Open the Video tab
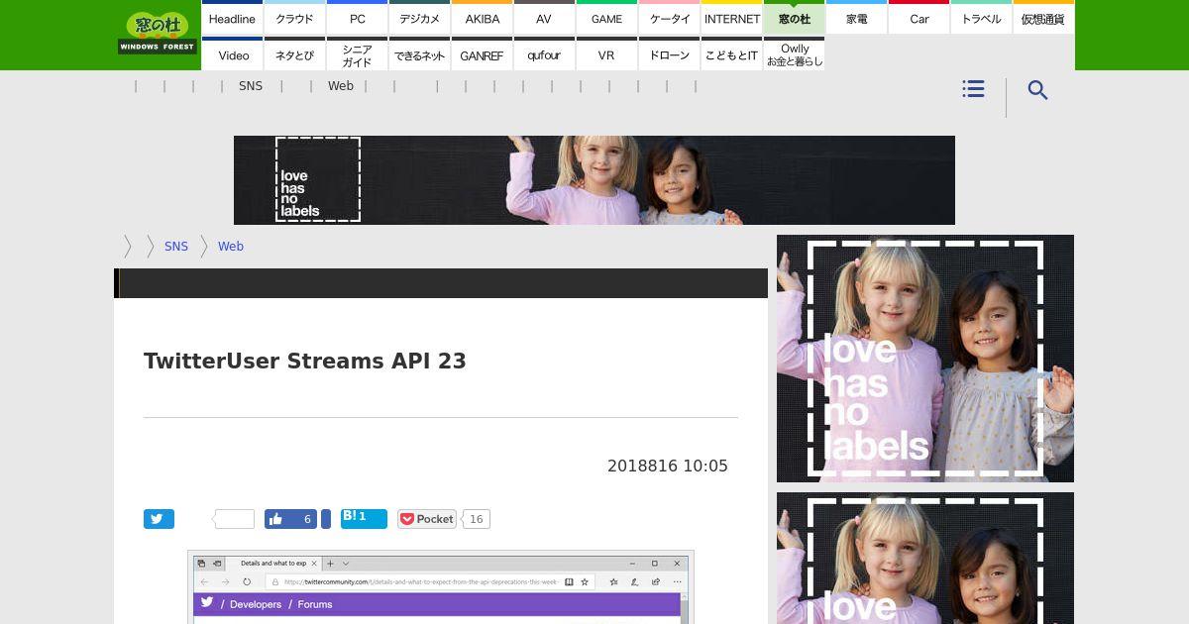 coord(232,54)
